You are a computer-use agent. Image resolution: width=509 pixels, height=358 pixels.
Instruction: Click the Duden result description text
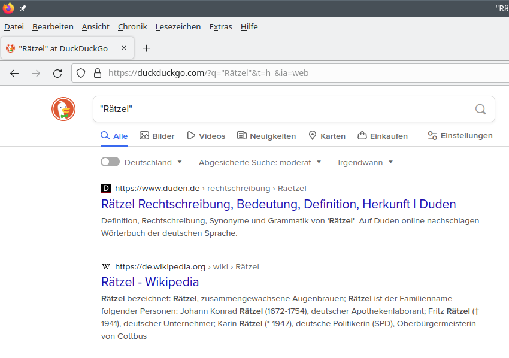290,227
